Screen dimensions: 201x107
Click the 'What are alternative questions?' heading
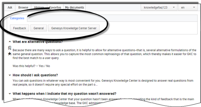tap(37, 42)
